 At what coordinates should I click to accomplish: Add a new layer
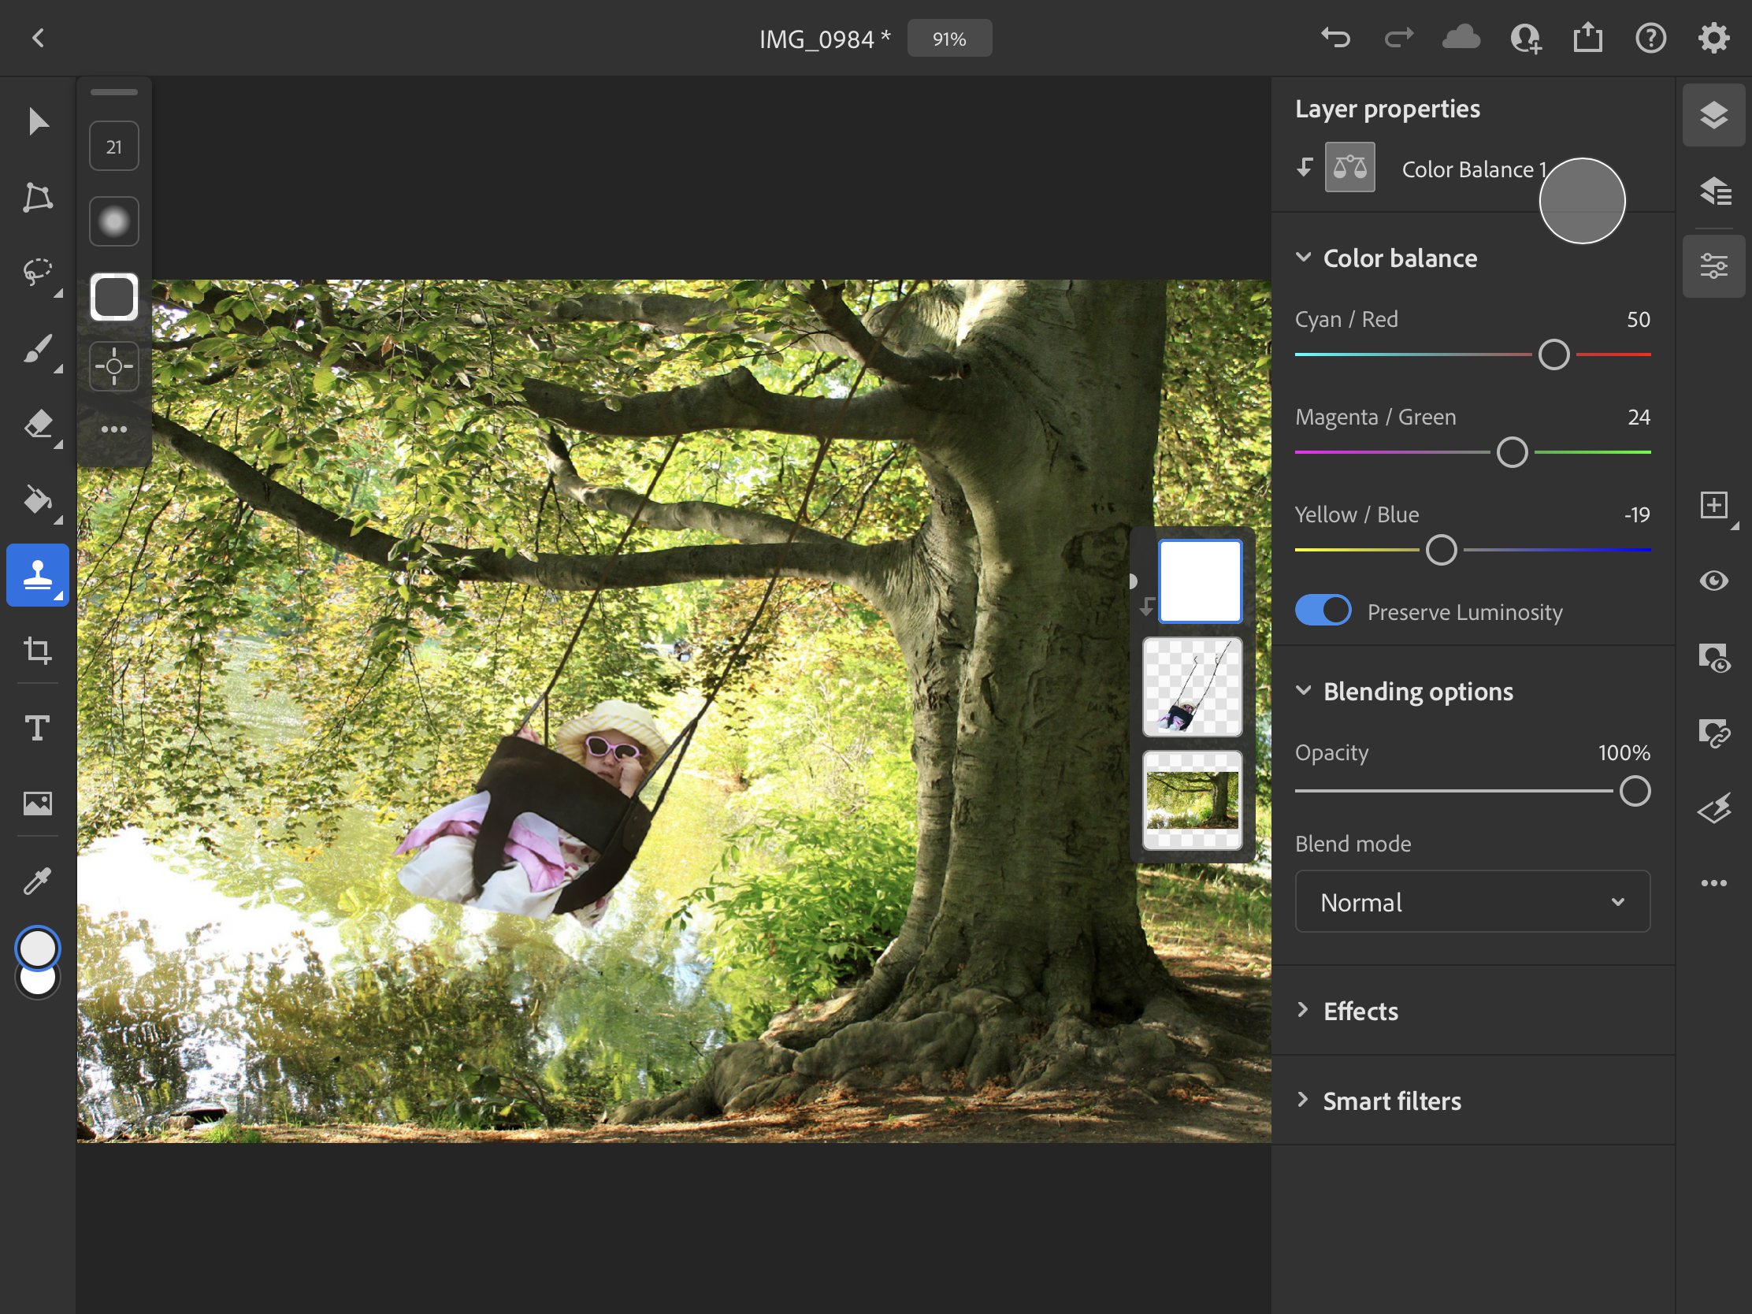pyautogui.click(x=1713, y=505)
